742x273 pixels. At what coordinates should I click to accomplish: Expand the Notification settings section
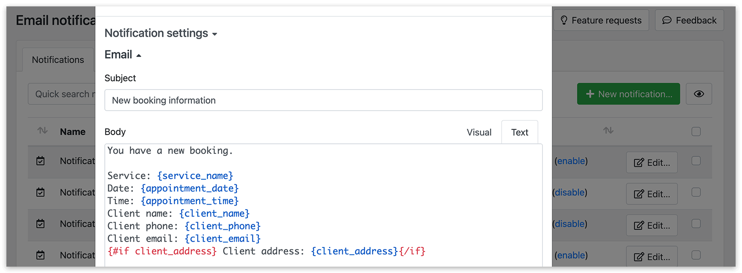[161, 33]
